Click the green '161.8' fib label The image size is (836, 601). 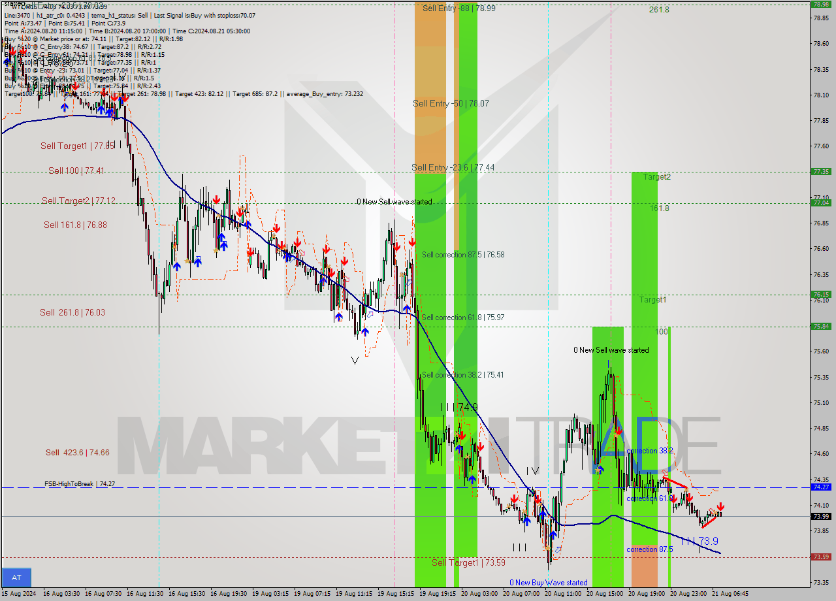pyautogui.click(x=659, y=208)
